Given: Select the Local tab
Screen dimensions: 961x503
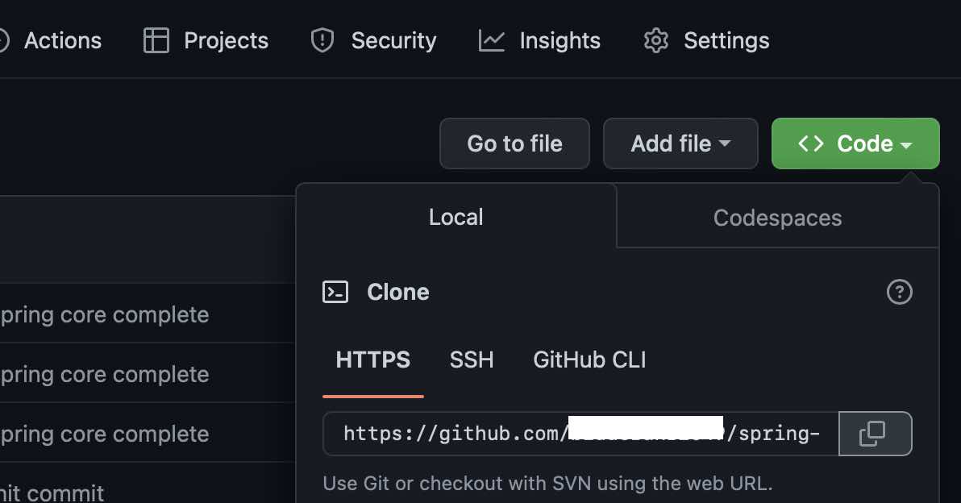Looking at the screenshot, I should (456, 217).
